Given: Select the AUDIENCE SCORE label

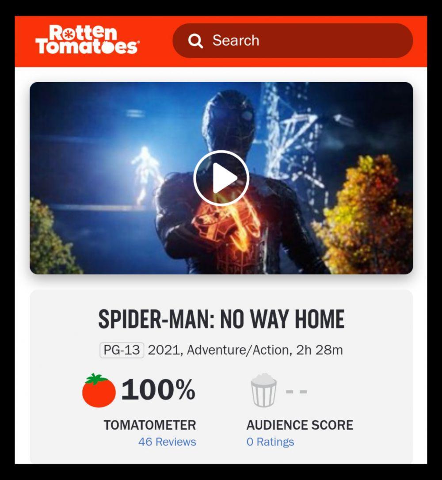Looking at the screenshot, I should [x=300, y=425].
